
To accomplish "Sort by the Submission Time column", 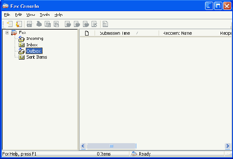I will (127, 33).
